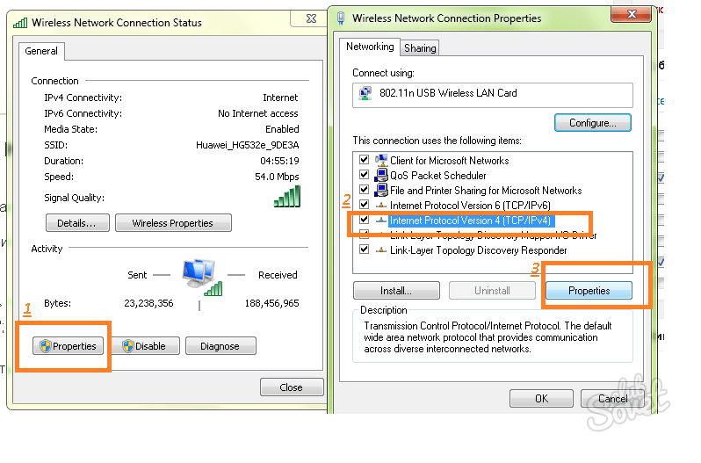Click the speed value 54.0 Mbps
This screenshot has height=463, width=701.
click(x=277, y=177)
